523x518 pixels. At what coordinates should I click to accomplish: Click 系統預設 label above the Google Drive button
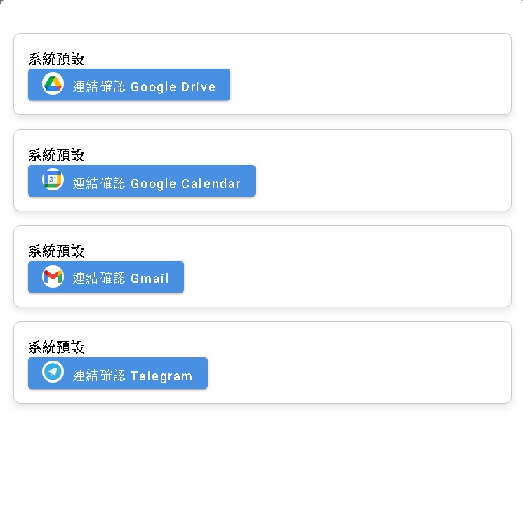(x=56, y=59)
